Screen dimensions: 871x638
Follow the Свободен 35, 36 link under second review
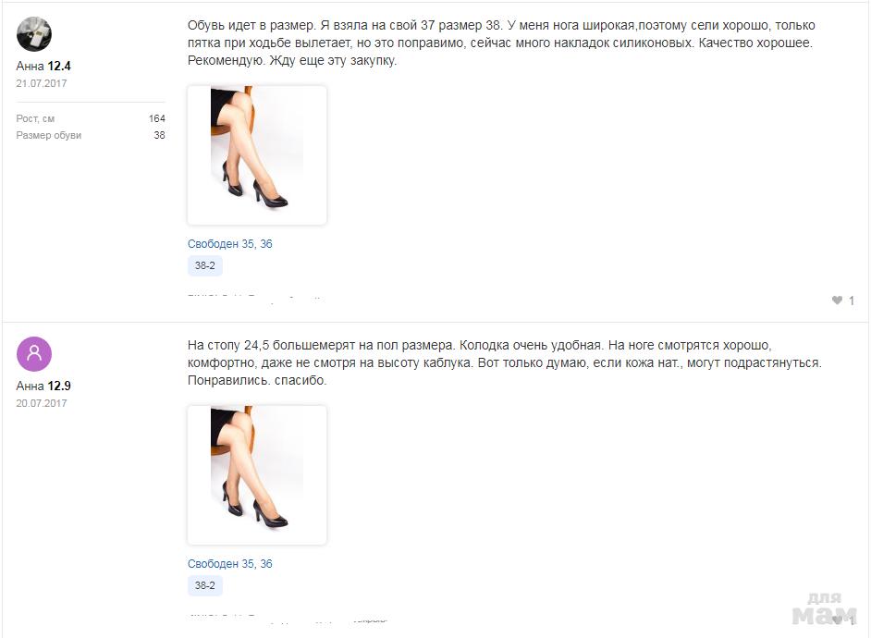[x=230, y=564]
